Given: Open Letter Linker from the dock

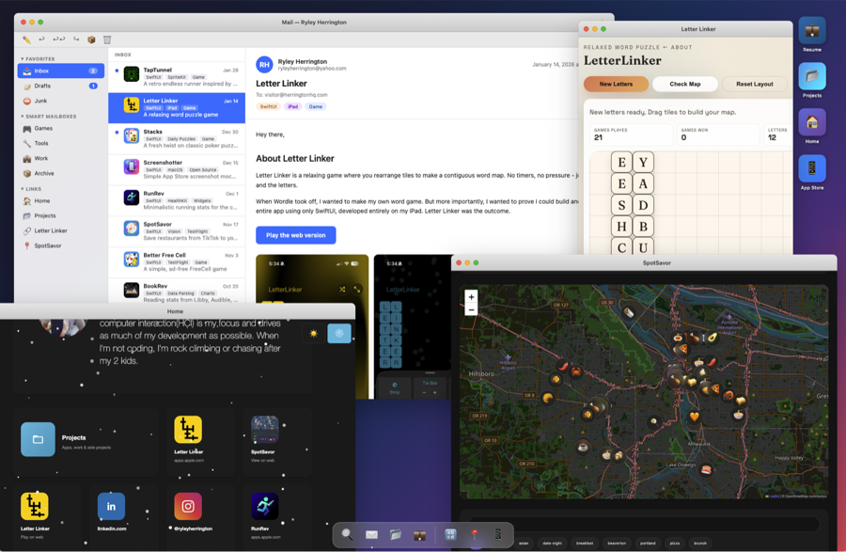Looking at the screenshot, I should pos(451,534).
